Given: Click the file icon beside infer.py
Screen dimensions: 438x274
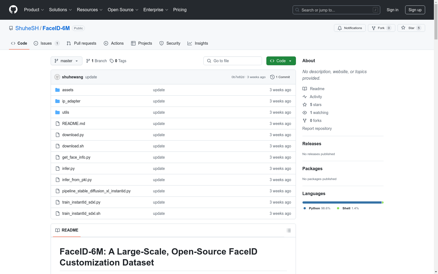Looking at the screenshot, I should point(57,169).
